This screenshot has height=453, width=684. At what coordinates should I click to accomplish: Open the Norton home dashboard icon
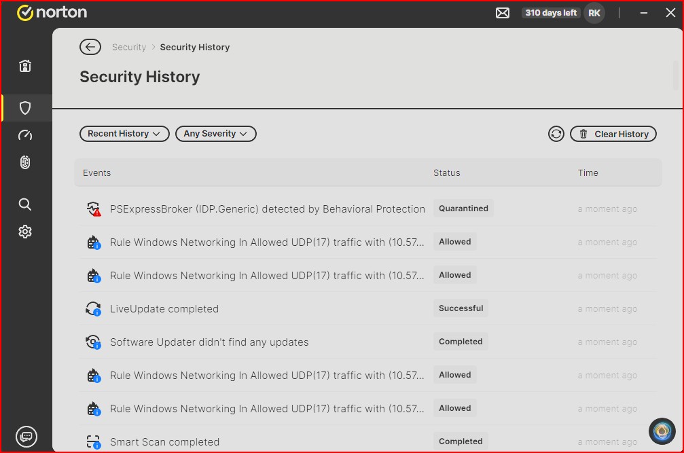[25, 66]
